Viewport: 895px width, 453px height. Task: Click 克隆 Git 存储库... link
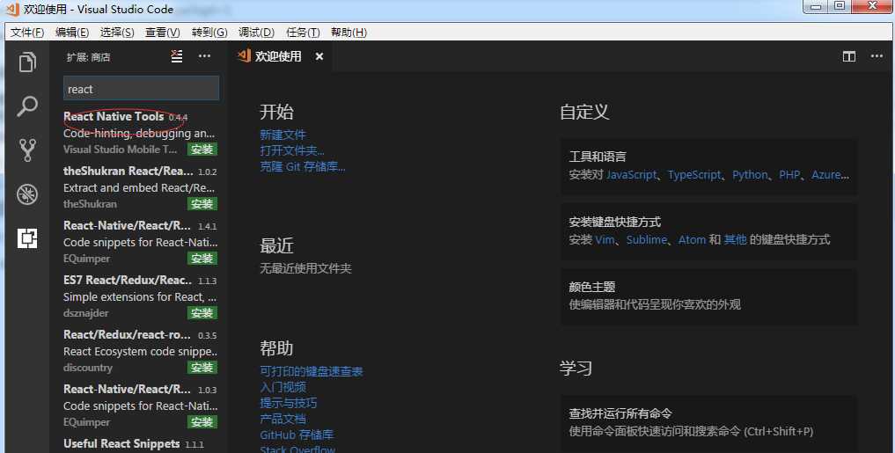[303, 166]
